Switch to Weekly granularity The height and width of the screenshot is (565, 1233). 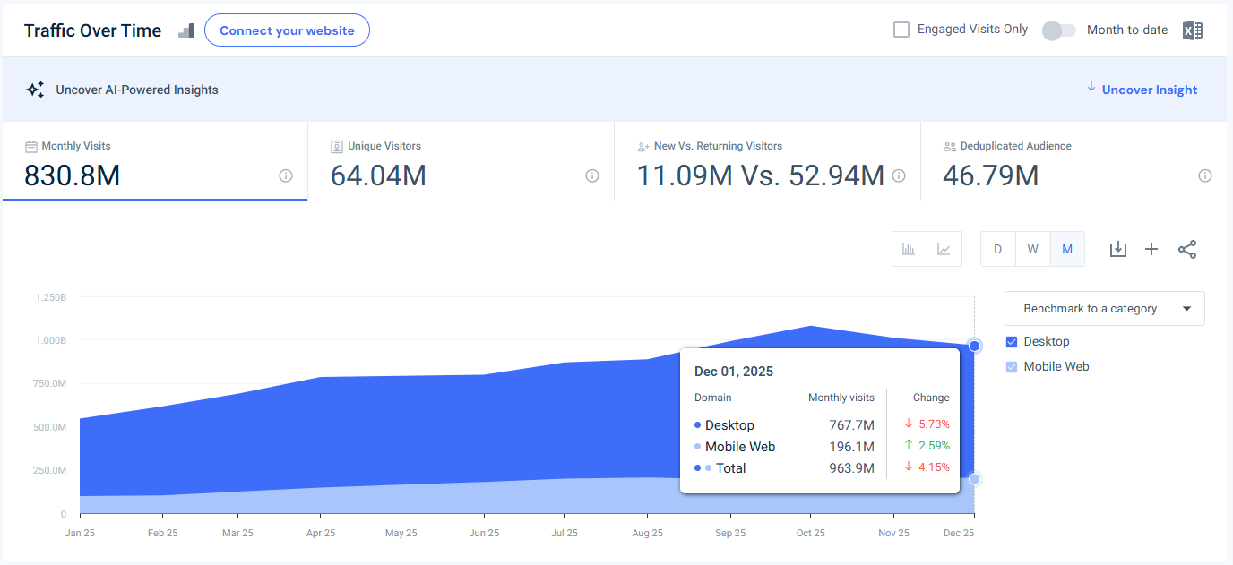(1032, 249)
